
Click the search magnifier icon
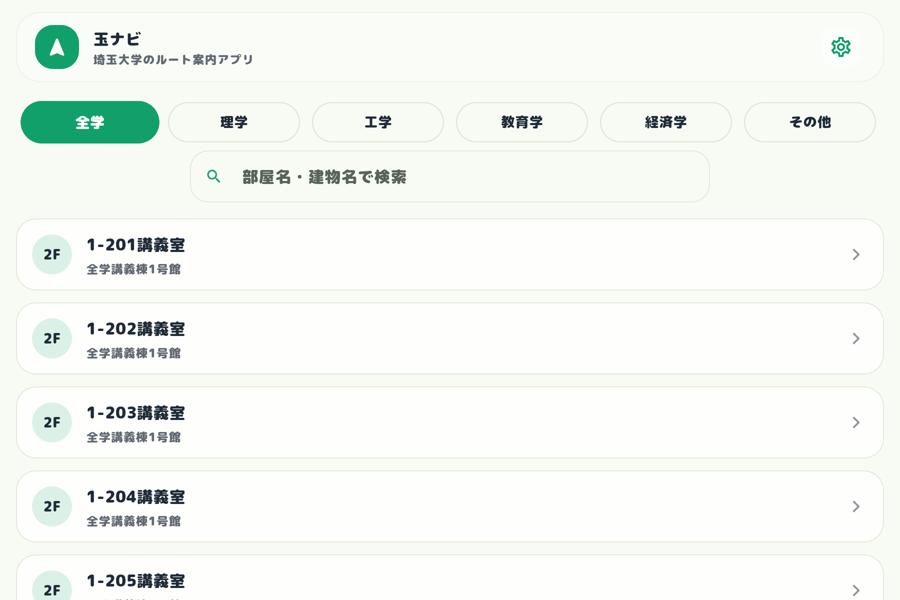click(214, 176)
